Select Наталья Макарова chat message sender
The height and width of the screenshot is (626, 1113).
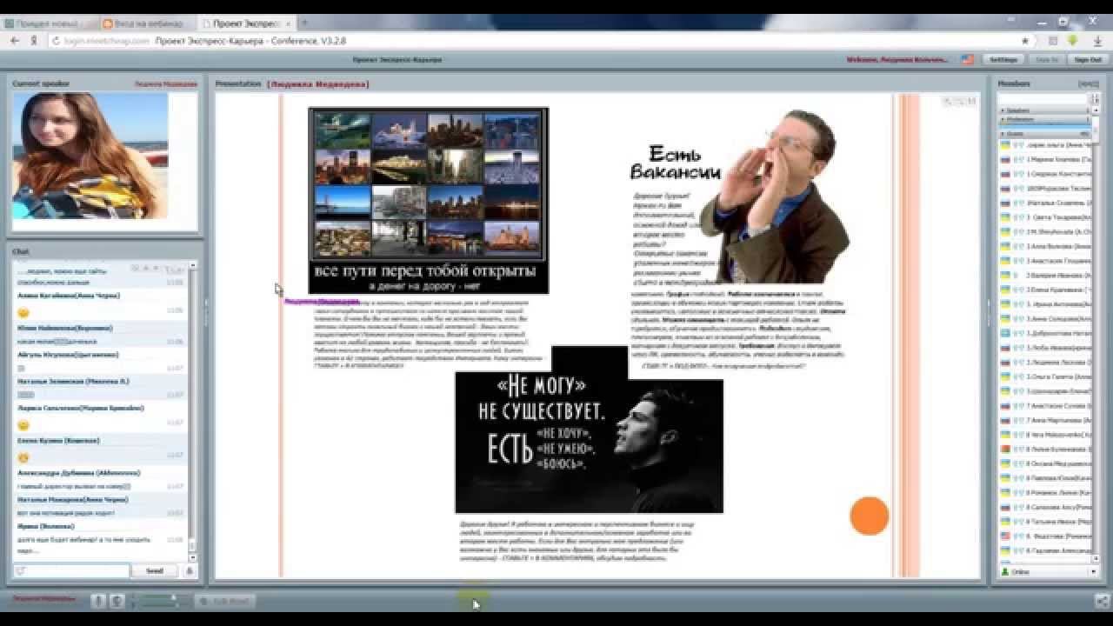73,499
